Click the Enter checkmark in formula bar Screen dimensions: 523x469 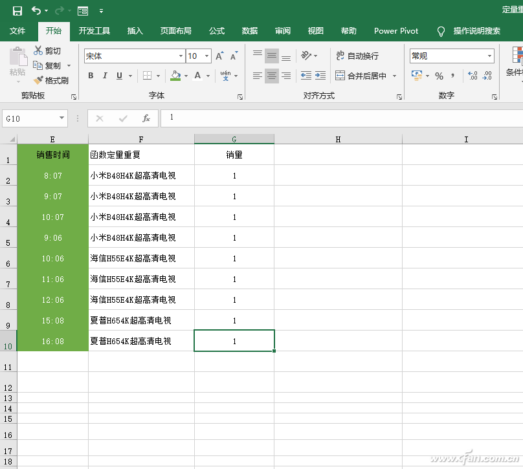(x=123, y=118)
